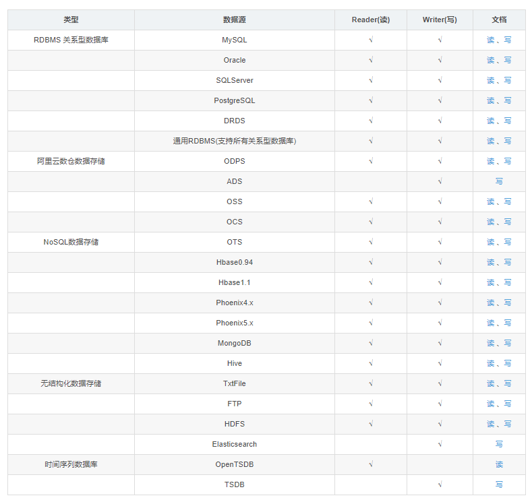Open the OSS read doc link
This screenshot has width=532, height=504.
pyautogui.click(x=491, y=201)
